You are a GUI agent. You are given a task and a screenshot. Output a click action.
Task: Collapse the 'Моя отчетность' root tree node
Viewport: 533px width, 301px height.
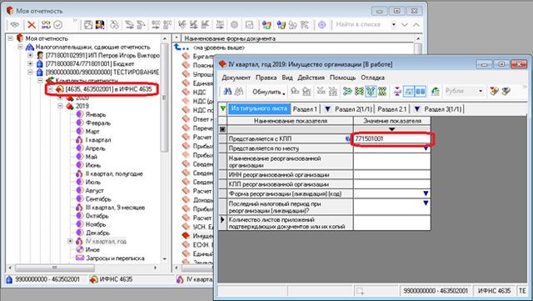click(11, 38)
